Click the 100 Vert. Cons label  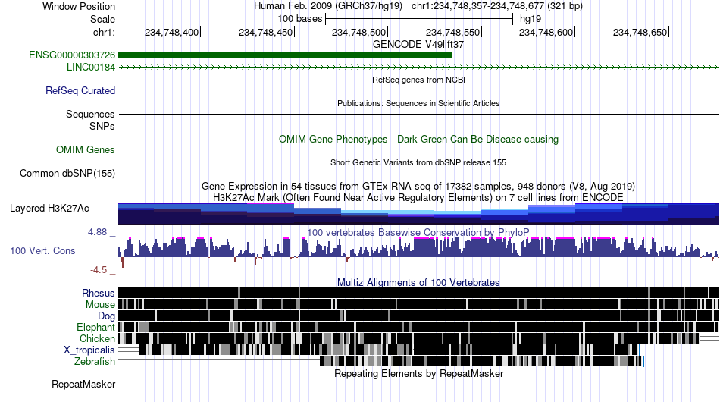(x=42, y=251)
